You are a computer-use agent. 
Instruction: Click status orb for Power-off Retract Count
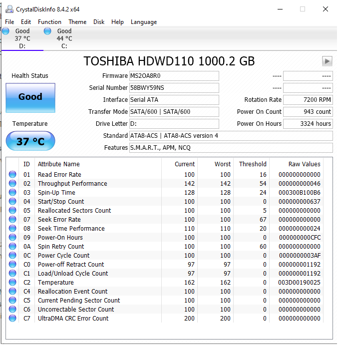[12, 264]
